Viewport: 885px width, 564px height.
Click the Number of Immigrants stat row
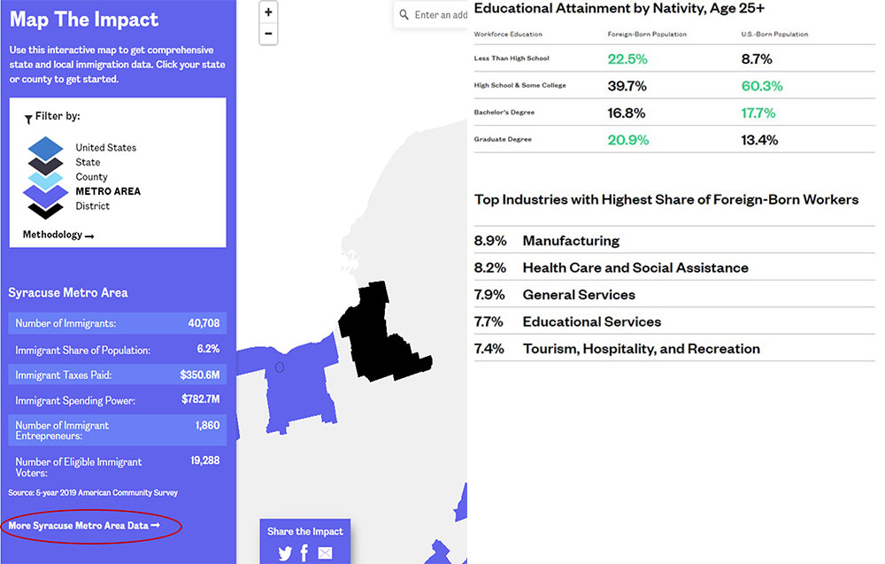(116, 323)
